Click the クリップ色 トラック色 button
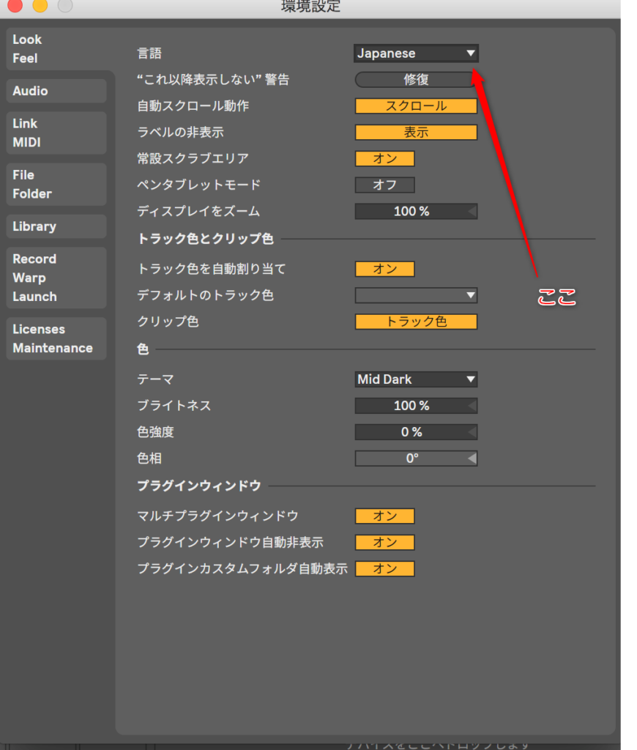Image resolution: width=637 pixels, height=750 pixels. click(x=416, y=322)
